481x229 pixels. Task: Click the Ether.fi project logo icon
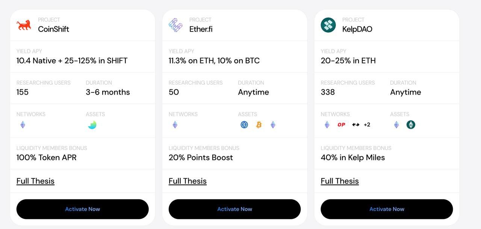[175, 25]
